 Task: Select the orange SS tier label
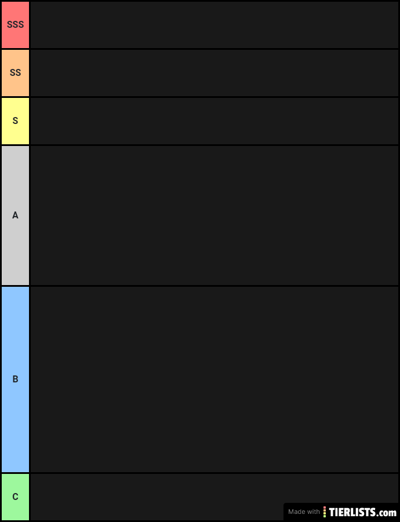(15, 72)
